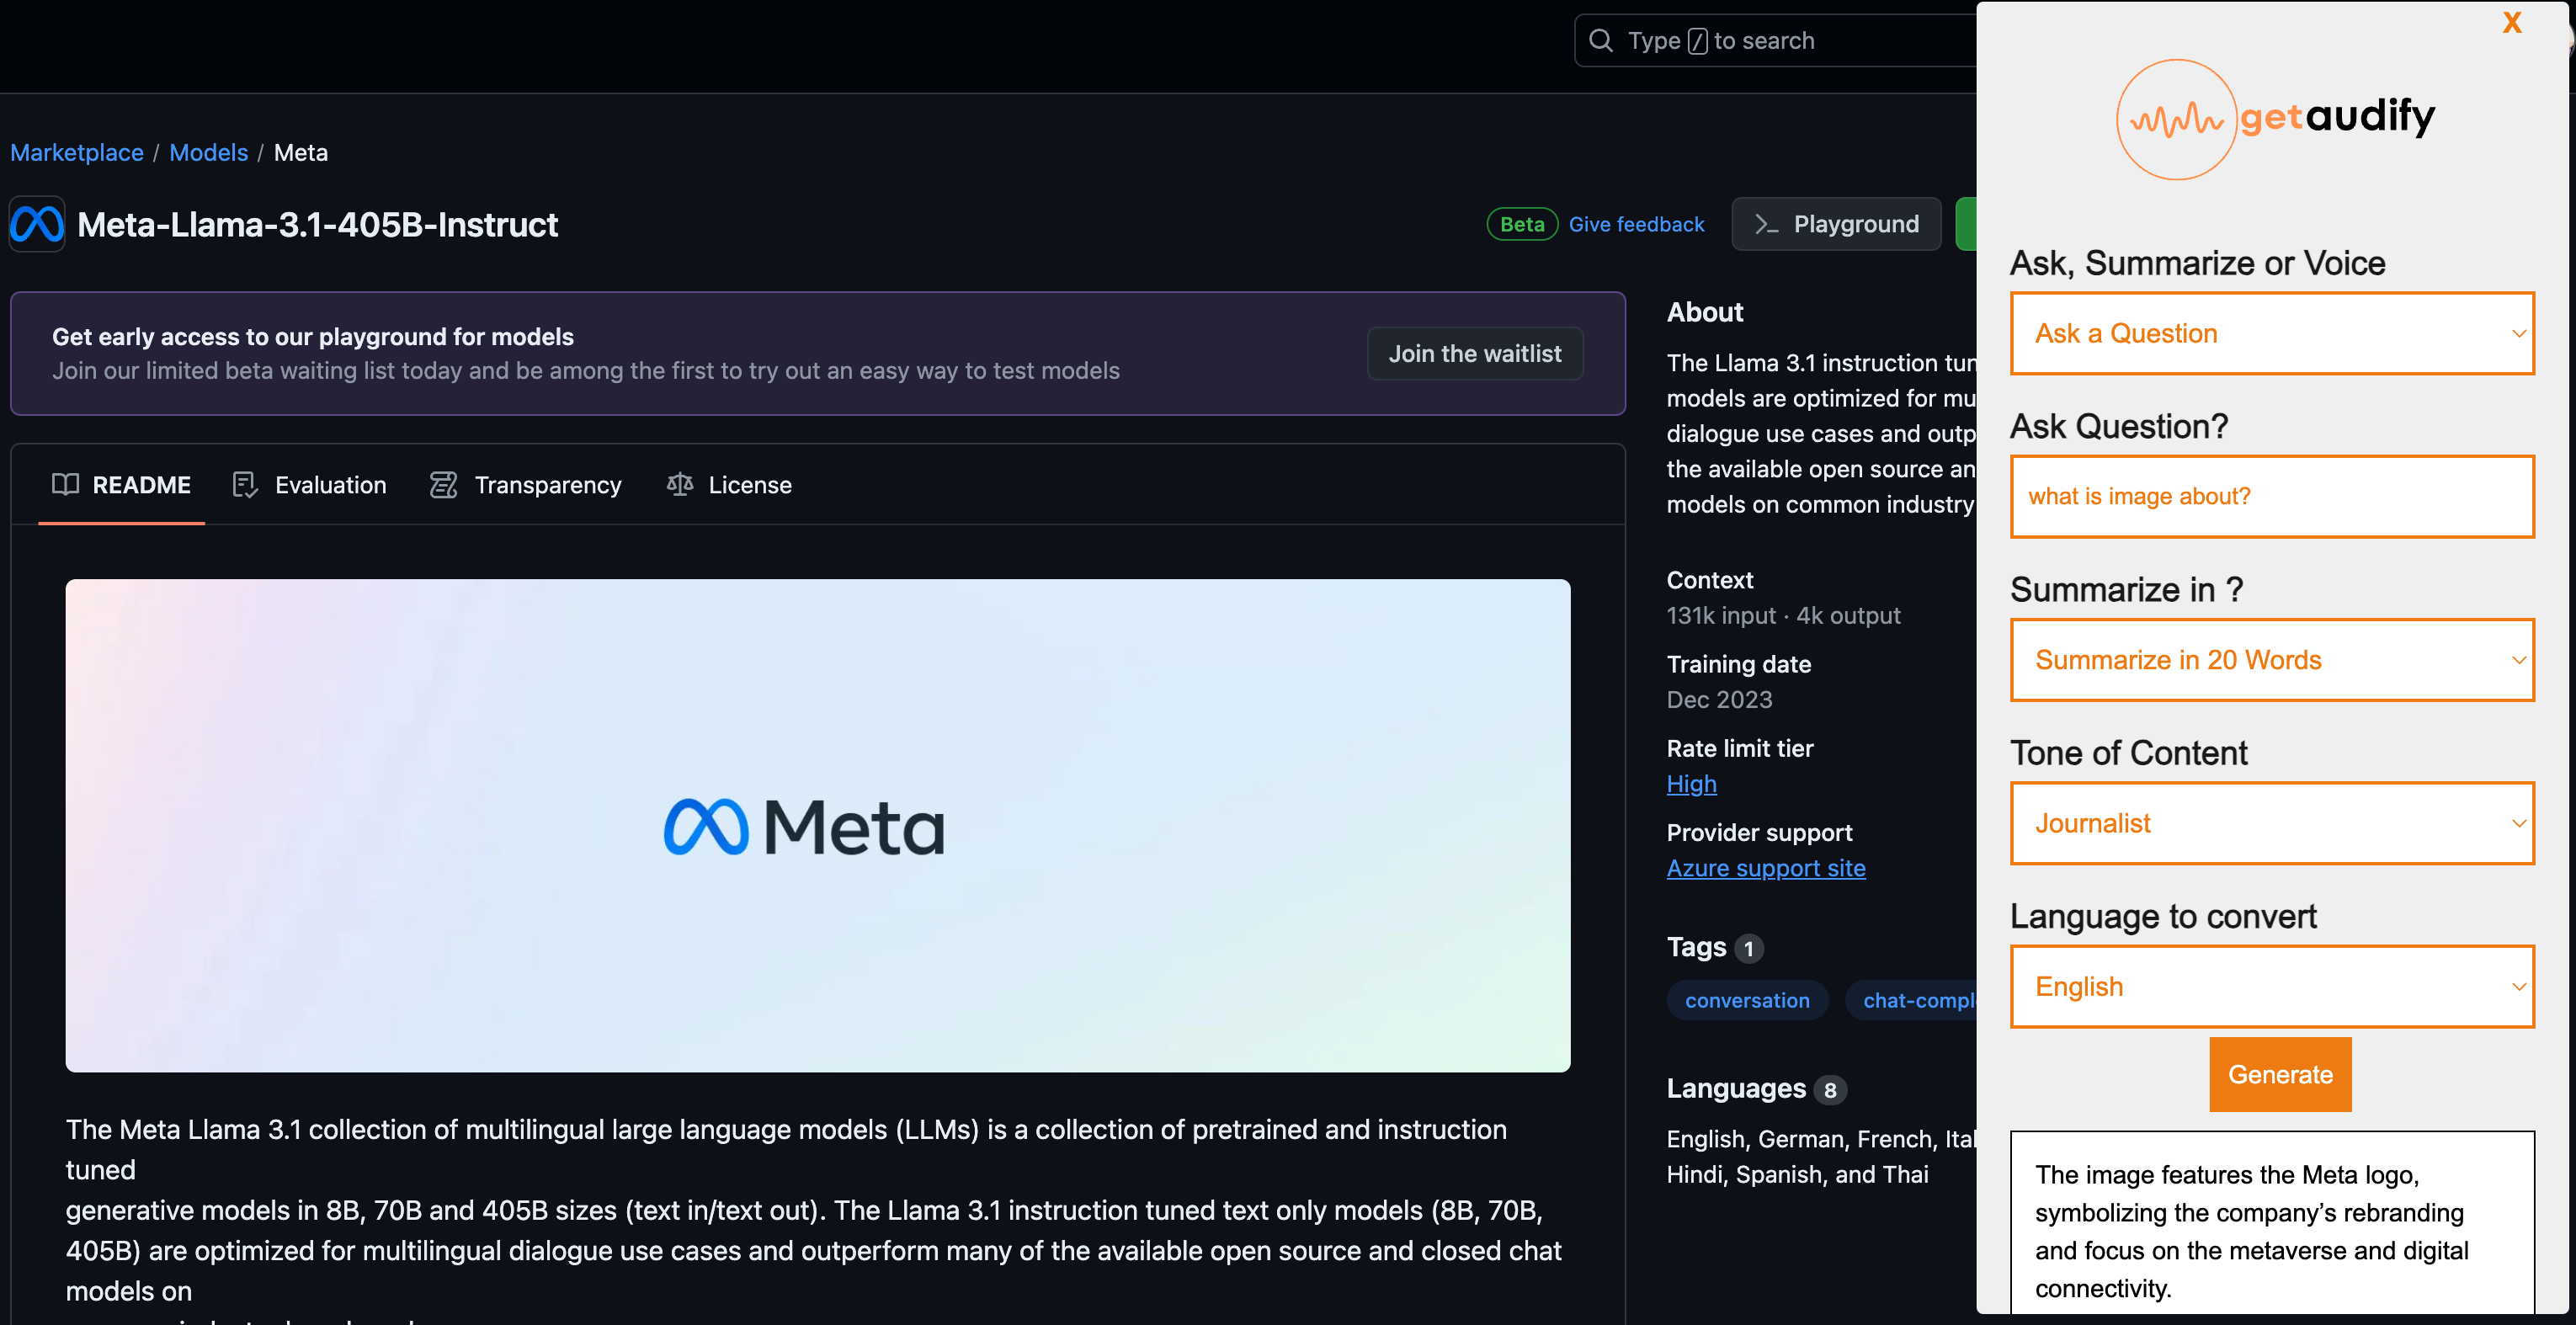The image size is (2576, 1325).
Task: Switch to the Evaluation tab
Action: [310, 485]
